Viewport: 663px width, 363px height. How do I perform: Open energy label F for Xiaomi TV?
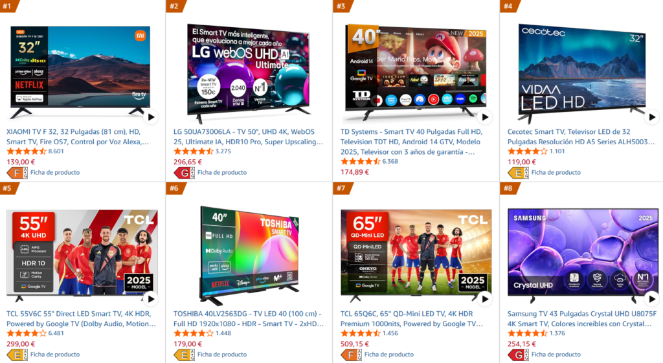(x=17, y=173)
